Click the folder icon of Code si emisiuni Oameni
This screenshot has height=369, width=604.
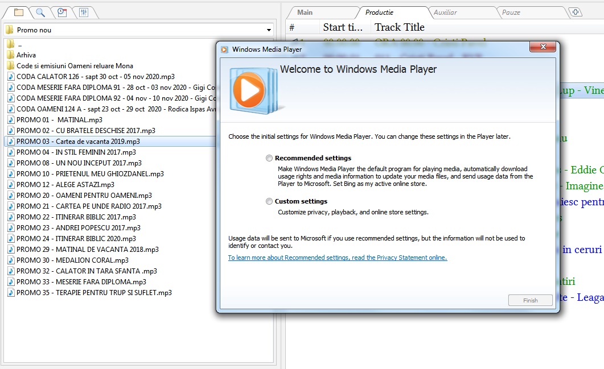10,65
